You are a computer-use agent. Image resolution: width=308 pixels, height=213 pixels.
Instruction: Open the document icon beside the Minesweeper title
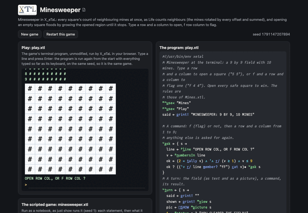click(x=84, y=10)
